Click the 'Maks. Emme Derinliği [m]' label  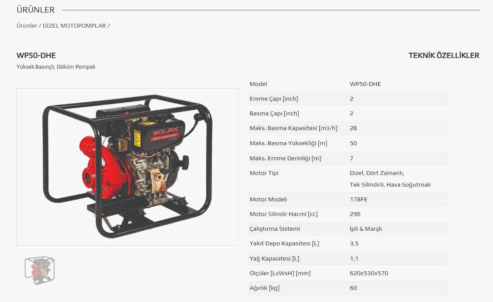click(x=285, y=159)
